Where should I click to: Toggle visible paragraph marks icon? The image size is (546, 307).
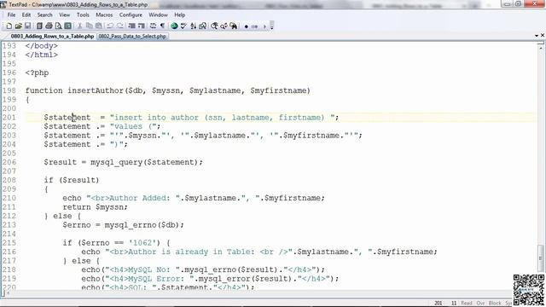(162, 26)
